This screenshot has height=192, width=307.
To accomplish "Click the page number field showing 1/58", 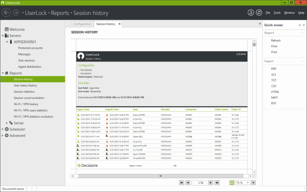I will 199,183.
